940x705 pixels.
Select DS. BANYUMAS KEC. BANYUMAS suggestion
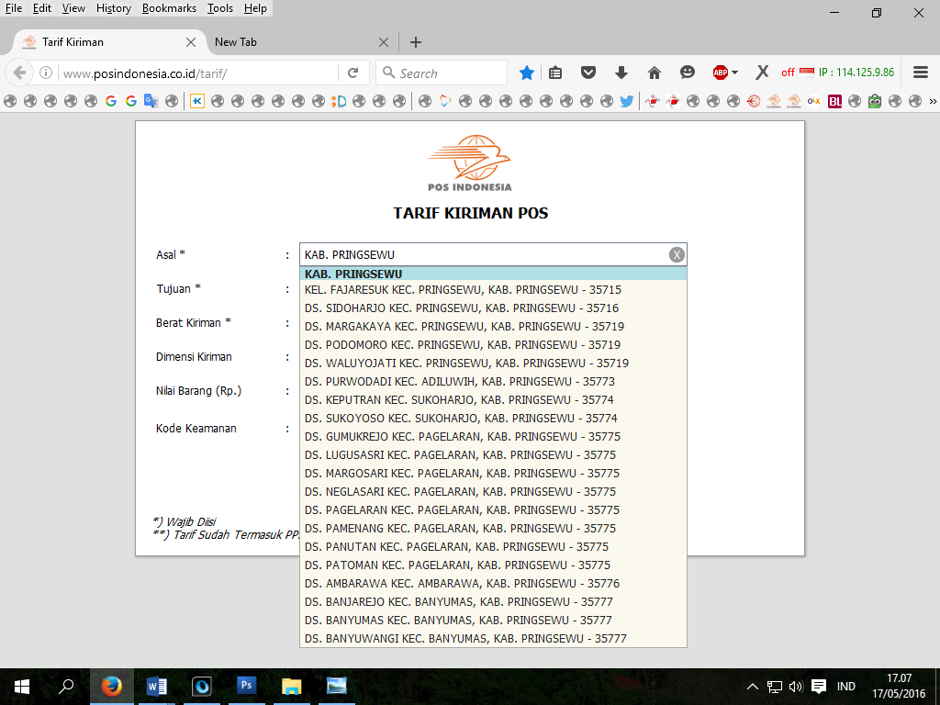pos(493,620)
